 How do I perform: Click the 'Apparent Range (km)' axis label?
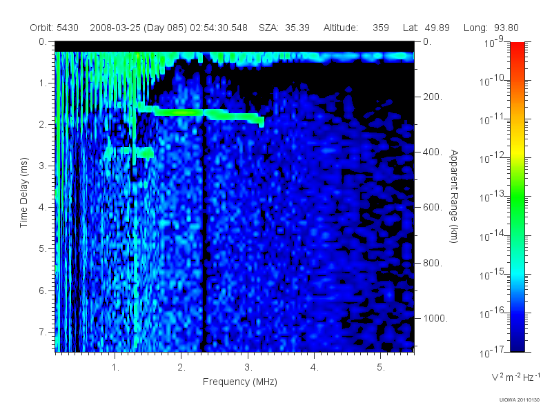pos(454,196)
